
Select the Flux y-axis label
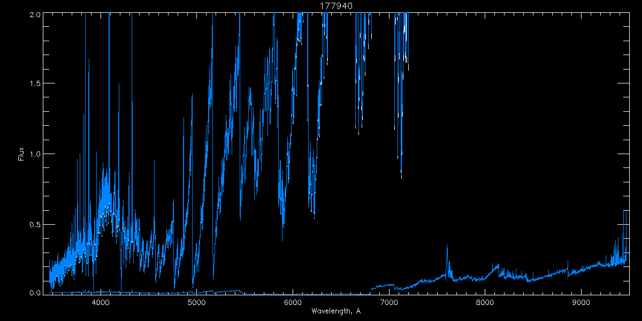tap(21, 154)
